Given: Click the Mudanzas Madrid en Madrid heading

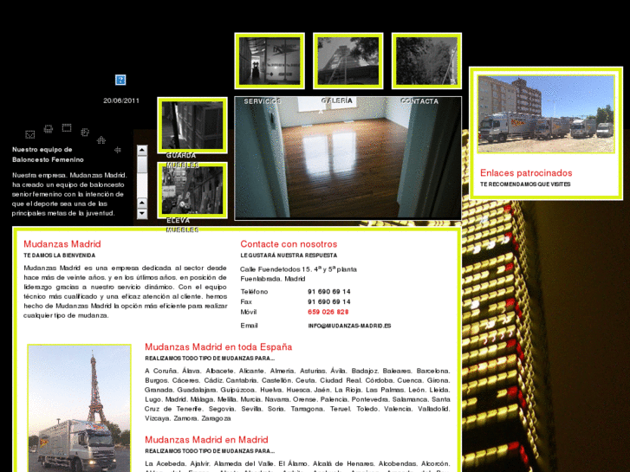Looking at the screenshot, I should [x=206, y=440].
